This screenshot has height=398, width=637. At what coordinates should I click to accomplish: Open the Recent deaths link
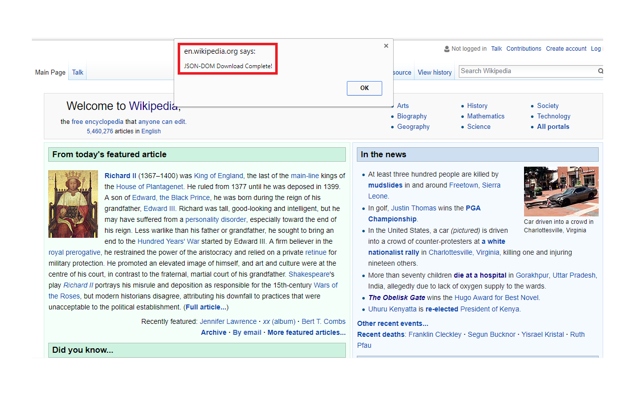click(x=381, y=334)
